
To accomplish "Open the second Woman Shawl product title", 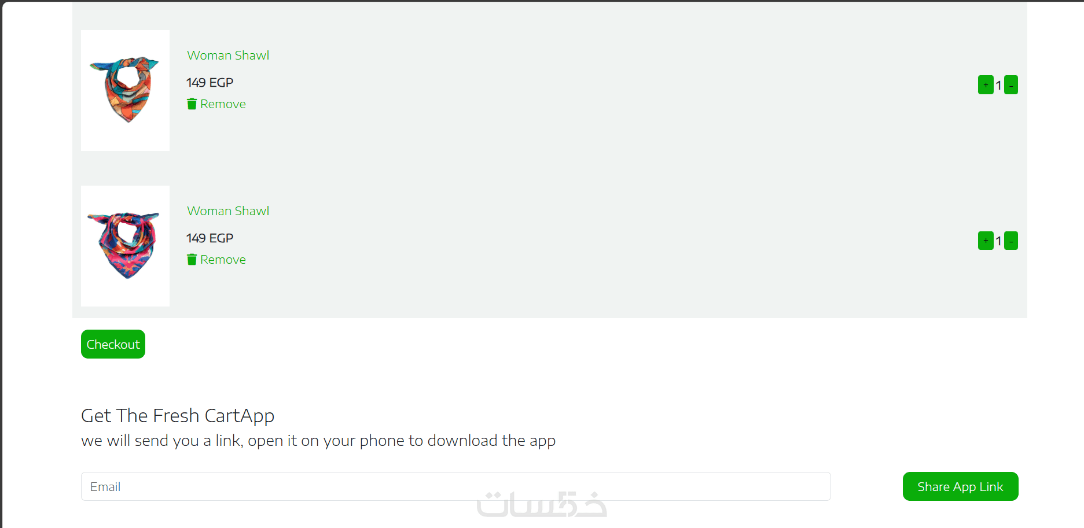I will (x=228, y=211).
